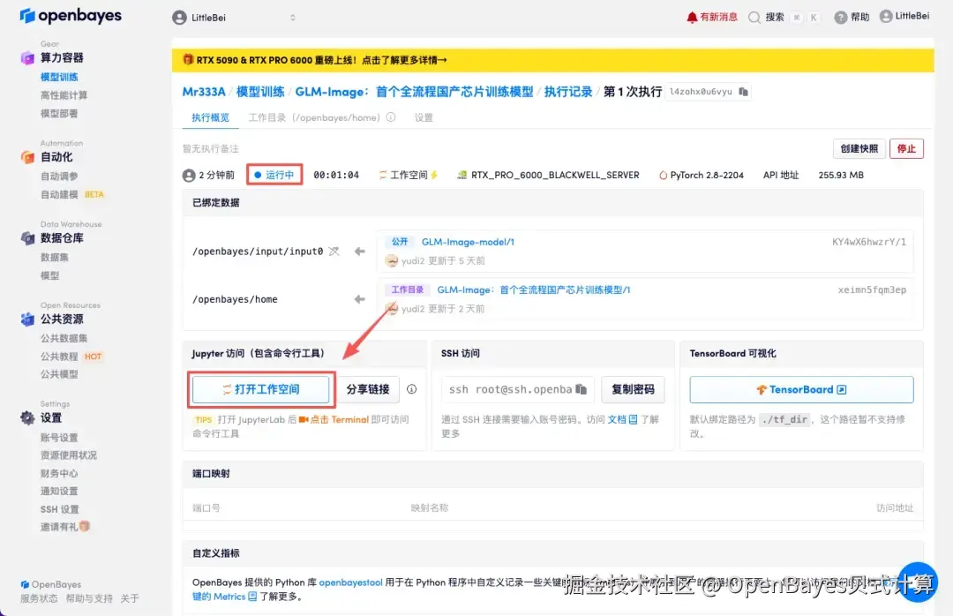The width and height of the screenshot is (953, 616).
Task: Click the 分享链接 button
Action: pyautogui.click(x=368, y=389)
